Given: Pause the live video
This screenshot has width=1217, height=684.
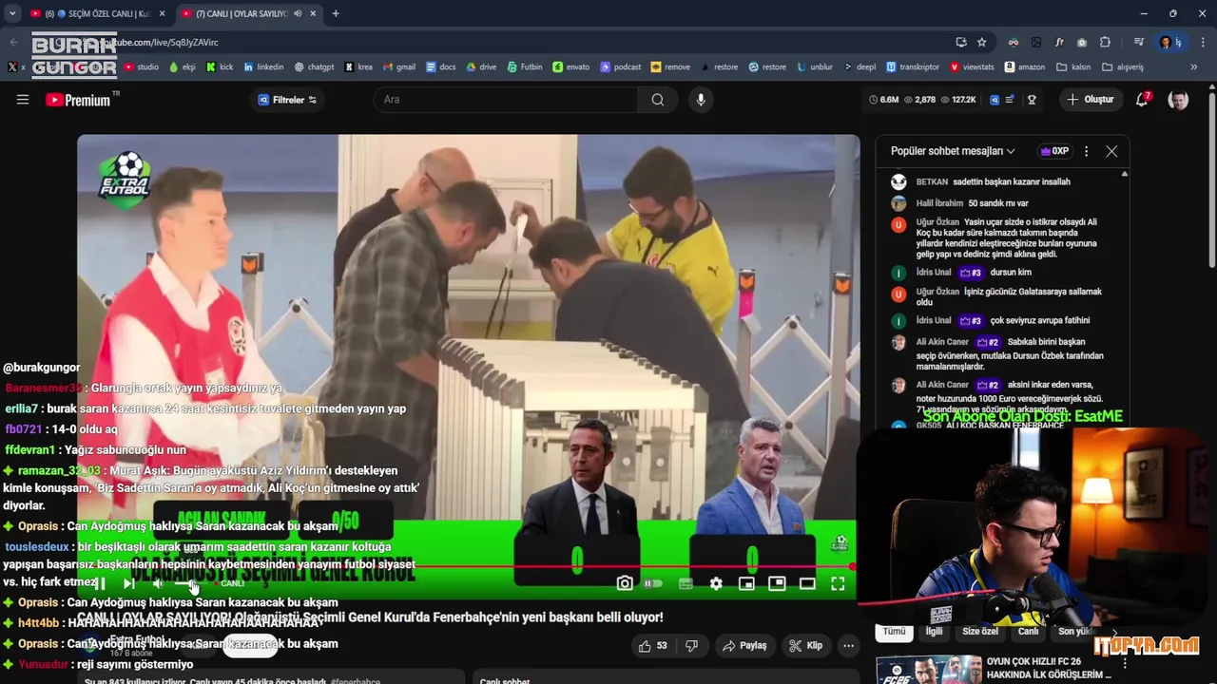Looking at the screenshot, I should 100,583.
